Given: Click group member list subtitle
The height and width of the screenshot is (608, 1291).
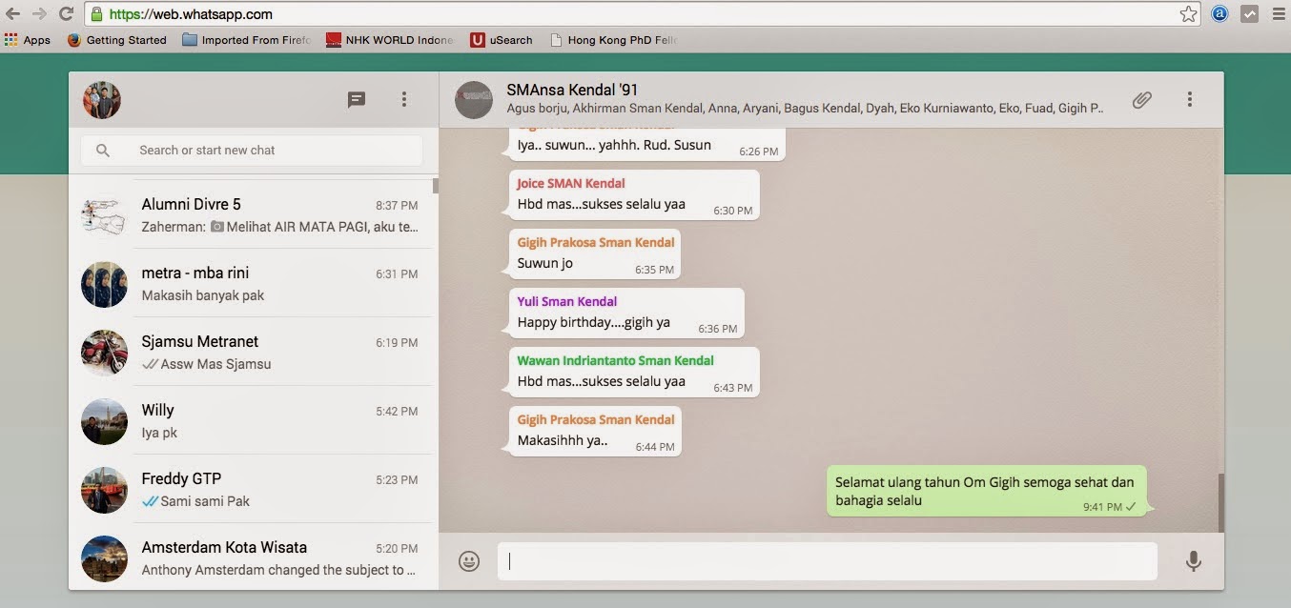Looking at the screenshot, I should pos(805,109).
